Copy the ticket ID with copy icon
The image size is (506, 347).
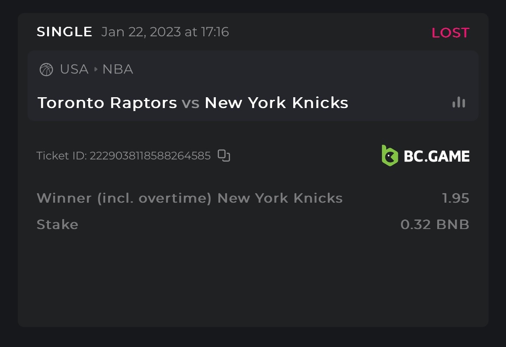pyautogui.click(x=224, y=156)
